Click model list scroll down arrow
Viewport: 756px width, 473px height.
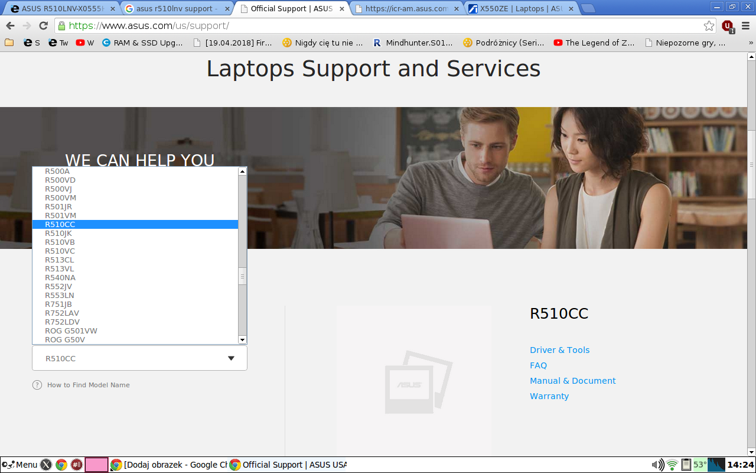(242, 339)
